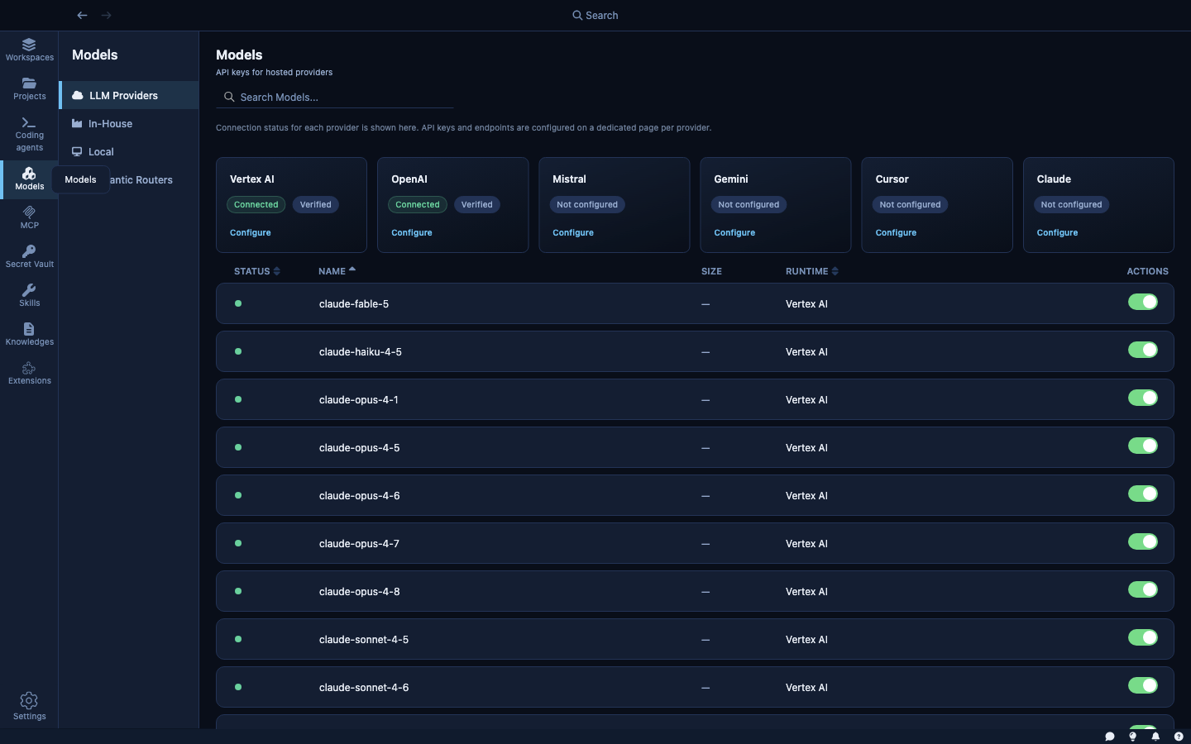Click the Not configured badge on the Mistral card
The image size is (1191, 744).
(587, 204)
